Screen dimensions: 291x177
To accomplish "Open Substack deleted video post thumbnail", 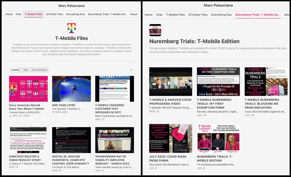I will 28,140.
